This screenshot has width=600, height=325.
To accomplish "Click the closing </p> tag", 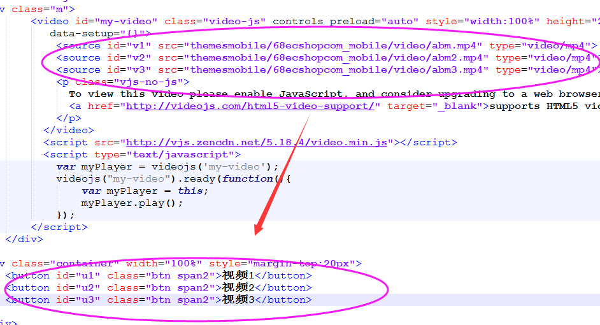I will click(x=69, y=119).
